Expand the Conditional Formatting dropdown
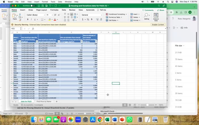Image resolution: width=199 pixels, height=125 pixels. tap(116, 14)
